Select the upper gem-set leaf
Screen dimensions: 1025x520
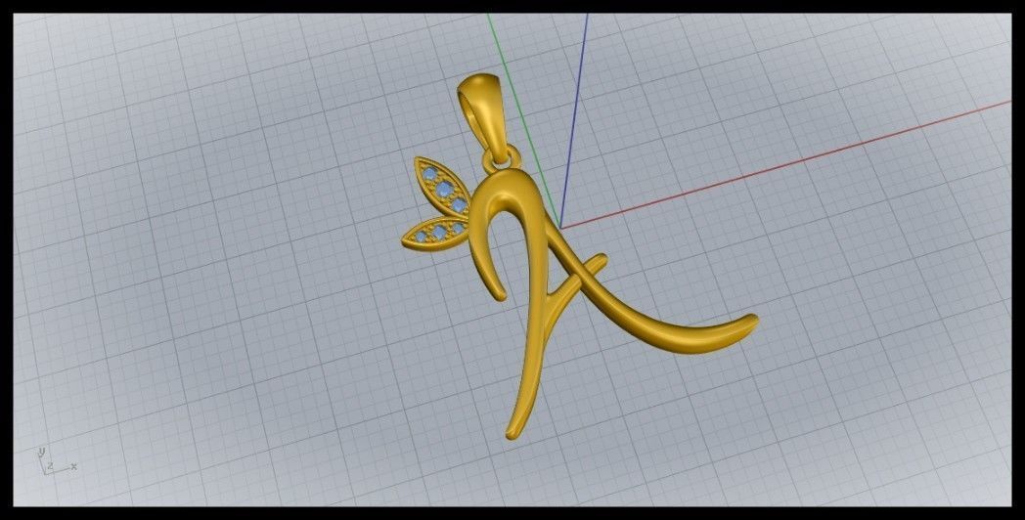pyautogui.click(x=442, y=189)
